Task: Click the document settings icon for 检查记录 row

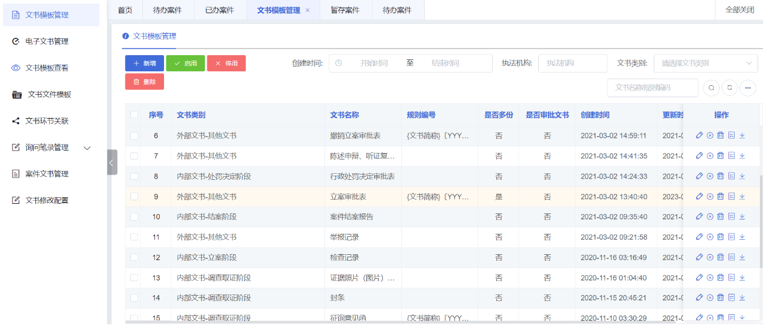Action: click(731, 258)
